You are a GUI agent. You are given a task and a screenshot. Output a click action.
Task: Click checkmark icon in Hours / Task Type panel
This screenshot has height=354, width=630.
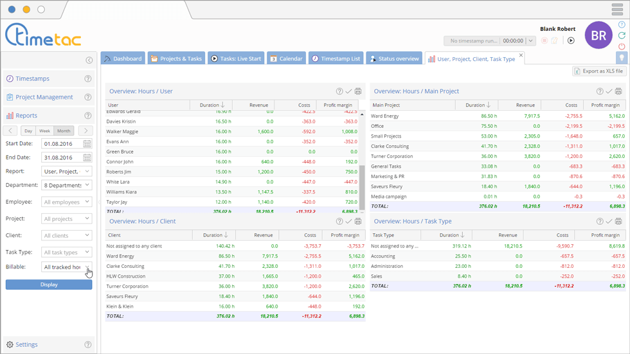pos(609,222)
